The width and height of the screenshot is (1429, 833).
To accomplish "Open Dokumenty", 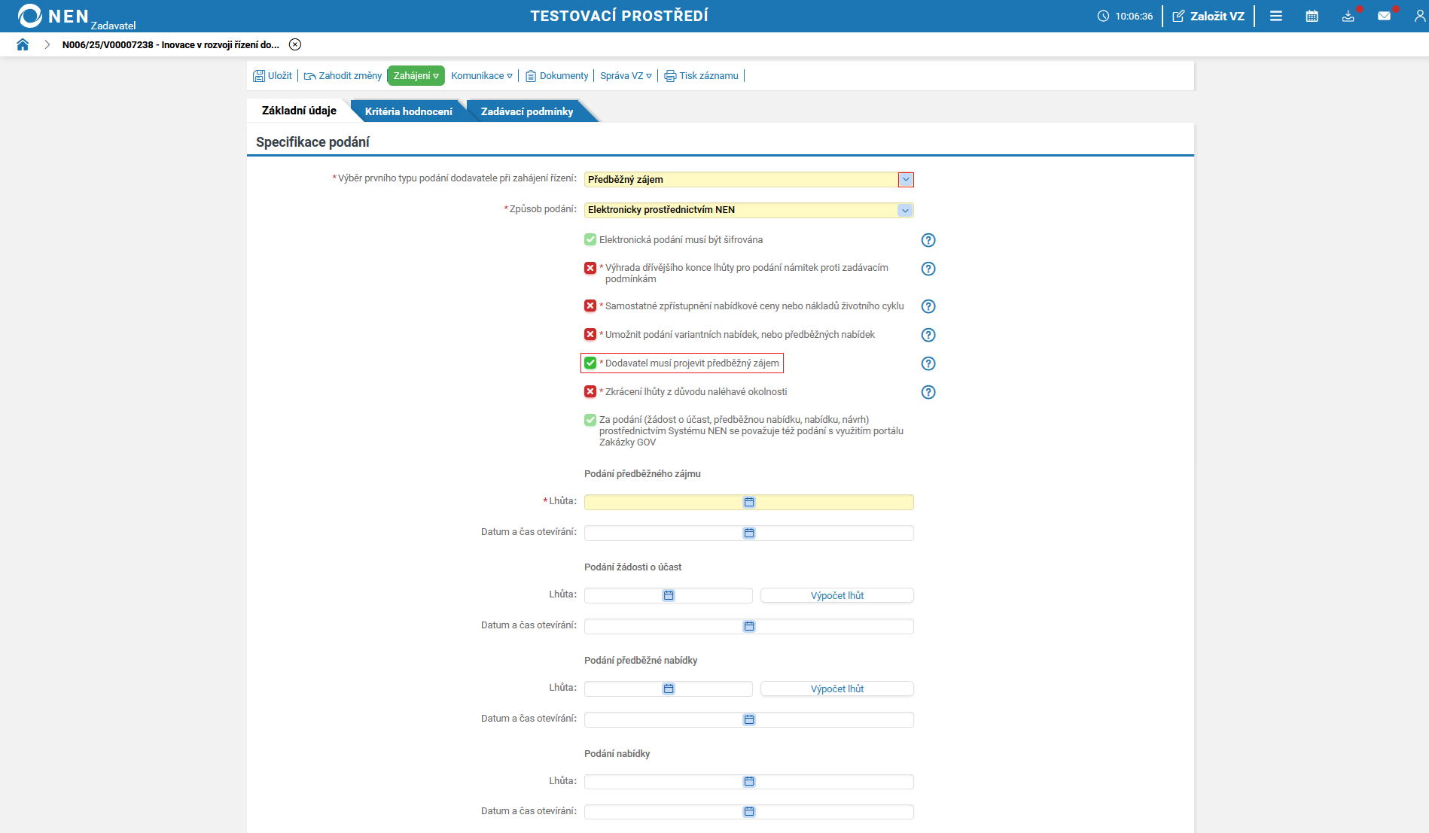I will pos(557,76).
